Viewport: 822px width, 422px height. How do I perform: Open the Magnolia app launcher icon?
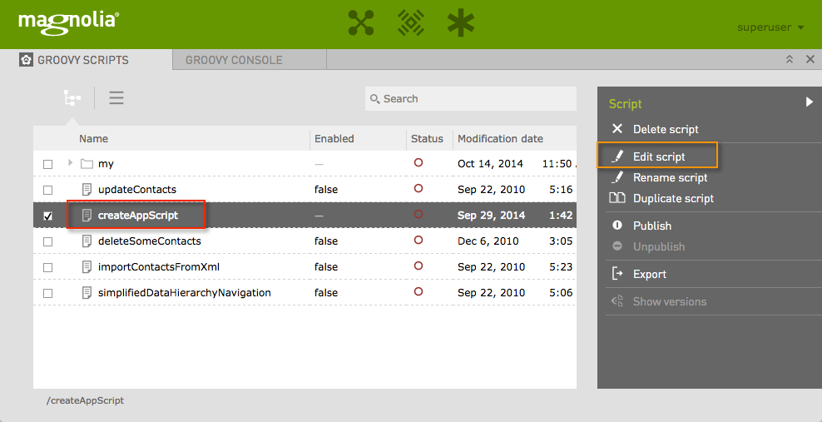[x=361, y=23]
